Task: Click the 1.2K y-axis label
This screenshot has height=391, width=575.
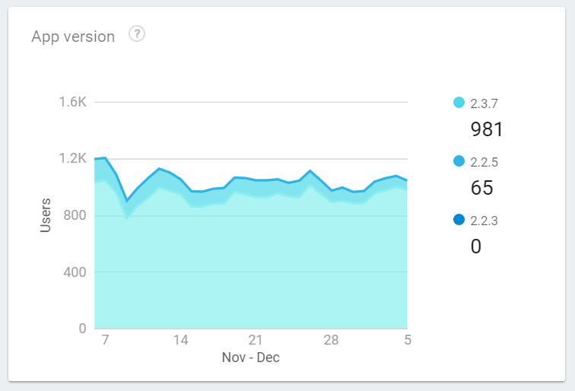Action: 72,159
